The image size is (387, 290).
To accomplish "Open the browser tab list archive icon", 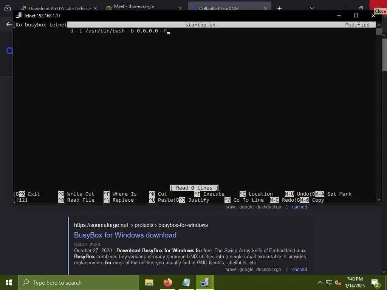I will tap(8, 8).
